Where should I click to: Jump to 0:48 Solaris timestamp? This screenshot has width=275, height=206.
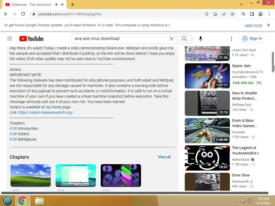(13, 134)
